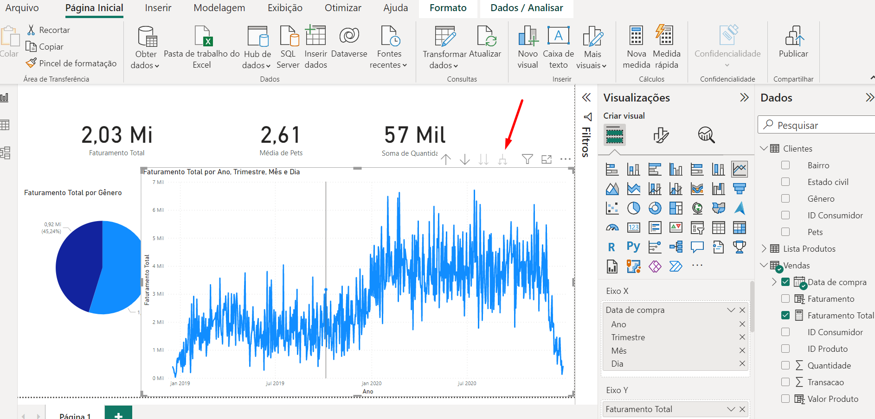
Task: Select the donut chart visualization icon
Action: tap(655, 208)
